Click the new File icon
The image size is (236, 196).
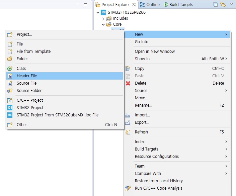[10, 44]
